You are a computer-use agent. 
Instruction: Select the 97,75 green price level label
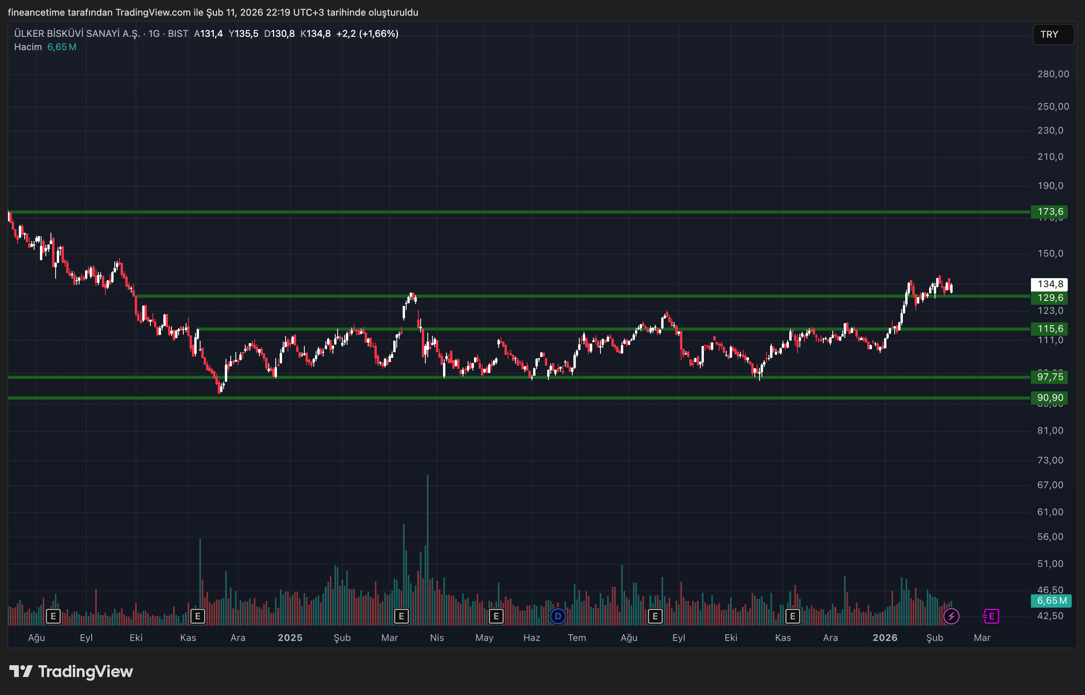1049,377
